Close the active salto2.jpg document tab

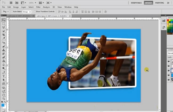(x=70, y=16)
